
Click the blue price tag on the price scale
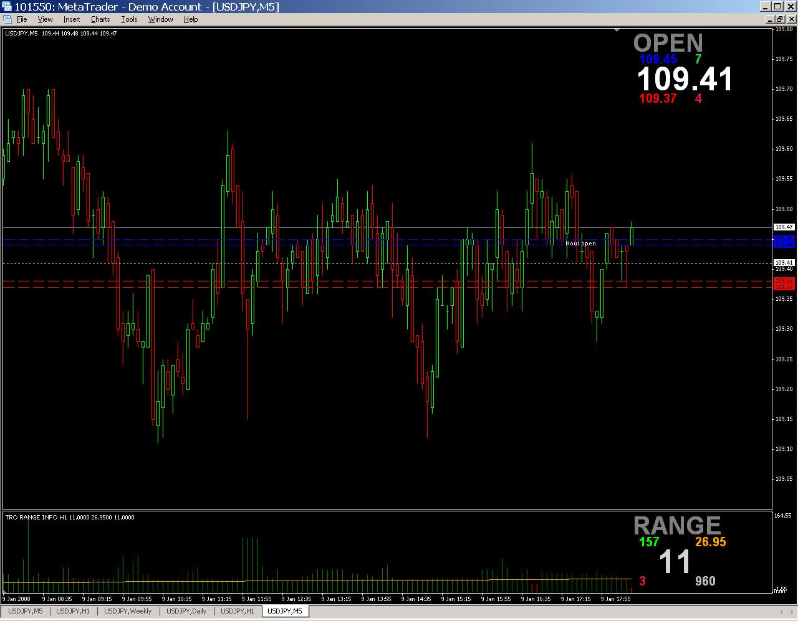click(x=784, y=242)
